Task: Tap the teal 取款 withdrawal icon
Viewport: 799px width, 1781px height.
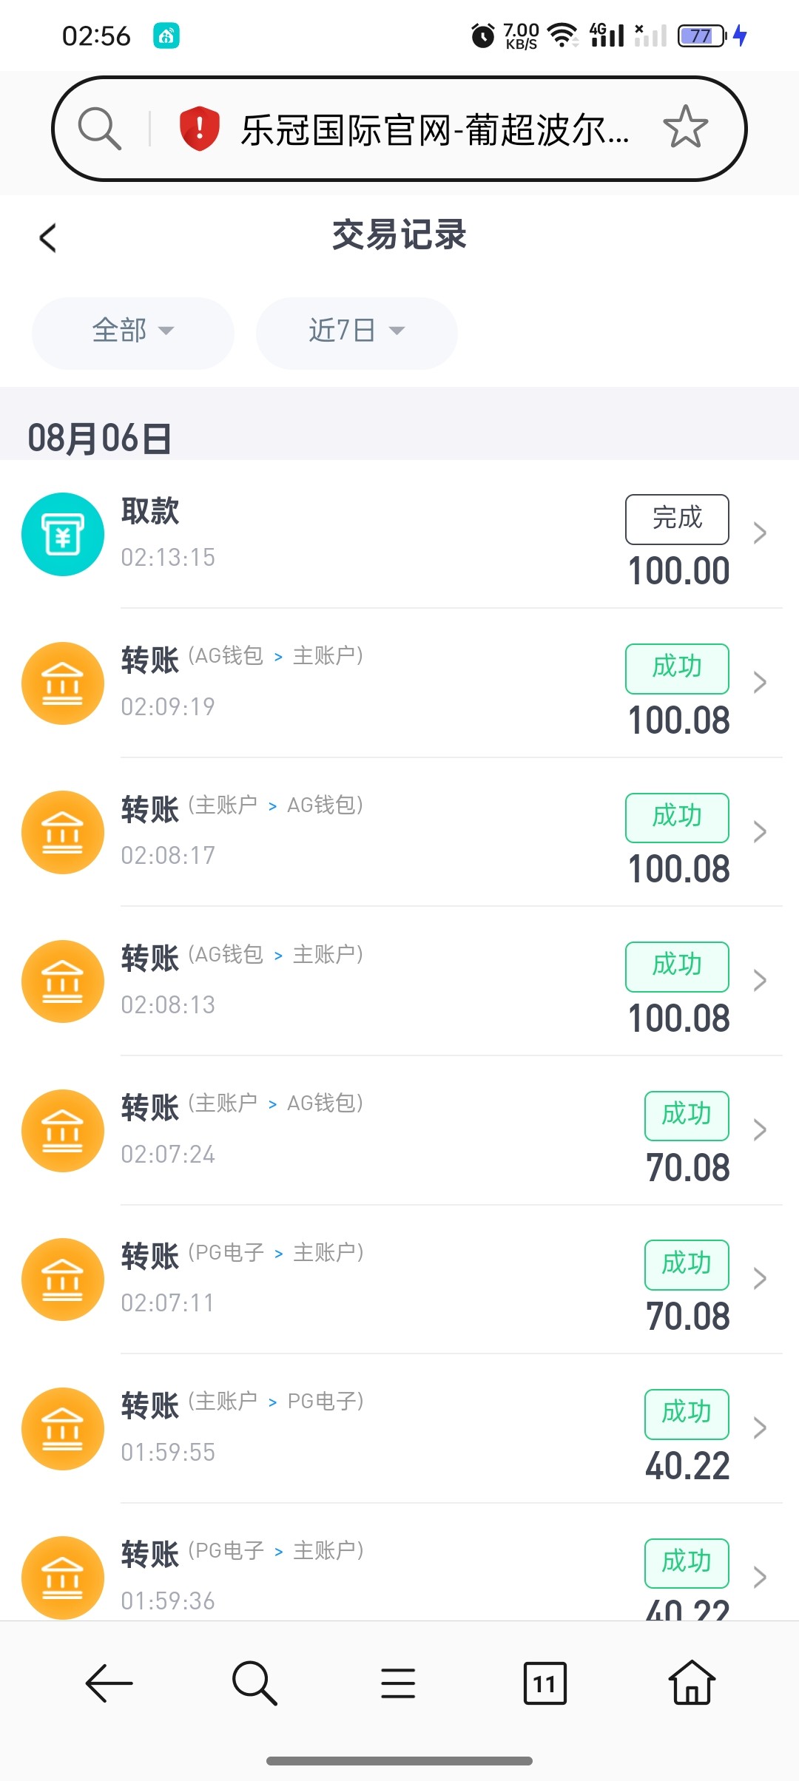Action: click(x=63, y=534)
